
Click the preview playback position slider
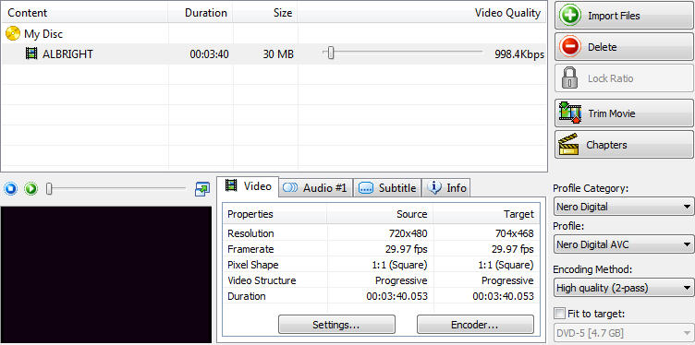pos(116,189)
